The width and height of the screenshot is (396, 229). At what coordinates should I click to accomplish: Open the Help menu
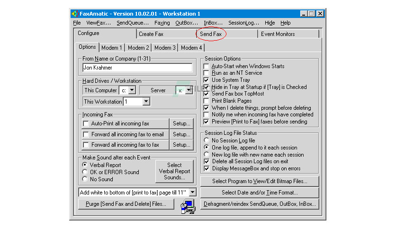[x=285, y=23]
